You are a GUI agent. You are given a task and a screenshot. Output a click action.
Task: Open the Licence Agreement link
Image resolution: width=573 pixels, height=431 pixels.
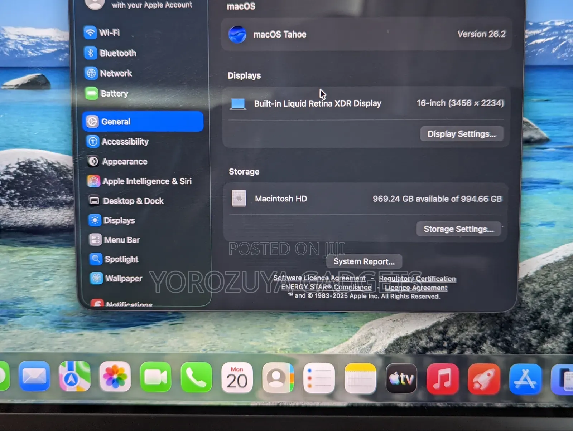click(416, 288)
